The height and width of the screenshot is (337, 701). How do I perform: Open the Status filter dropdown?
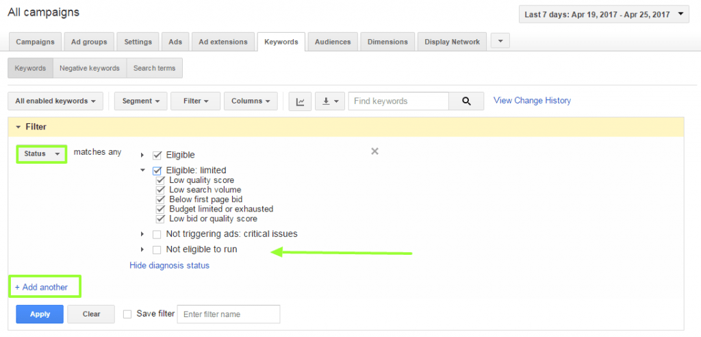point(41,154)
